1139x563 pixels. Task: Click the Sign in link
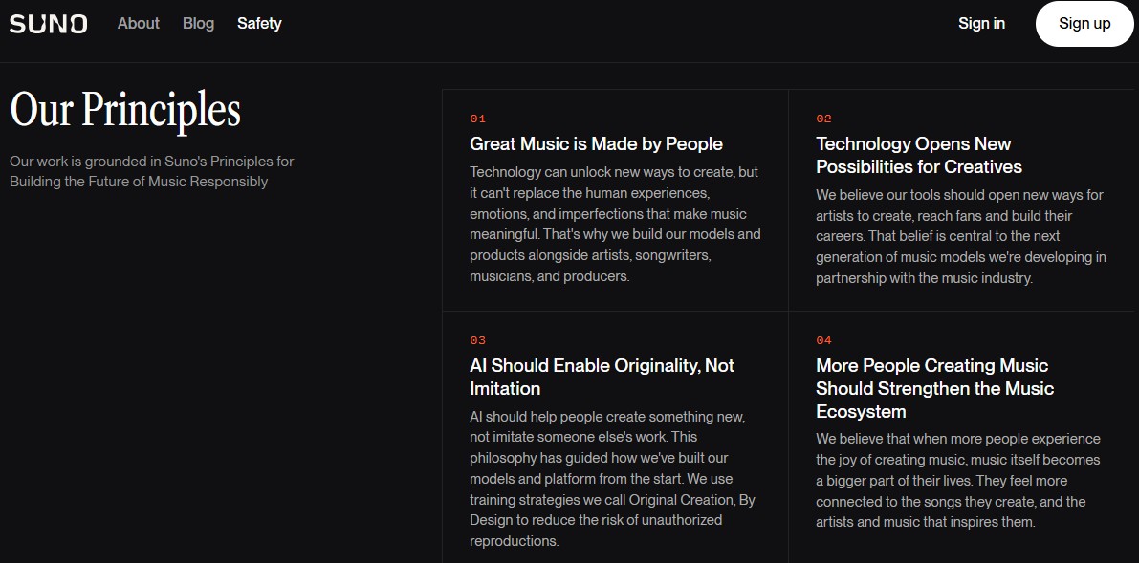tap(981, 23)
